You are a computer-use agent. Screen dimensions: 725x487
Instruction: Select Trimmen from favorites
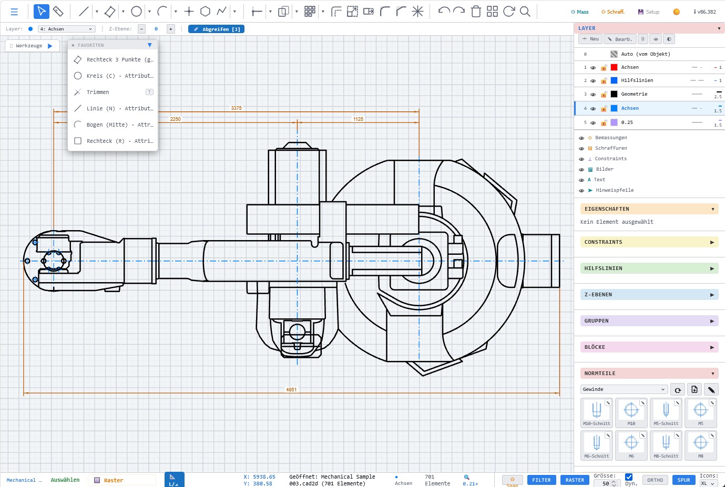coord(113,92)
